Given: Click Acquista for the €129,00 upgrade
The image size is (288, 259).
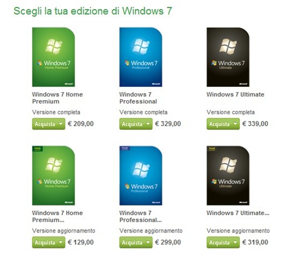Looking at the screenshot, I should click(45, 242).
